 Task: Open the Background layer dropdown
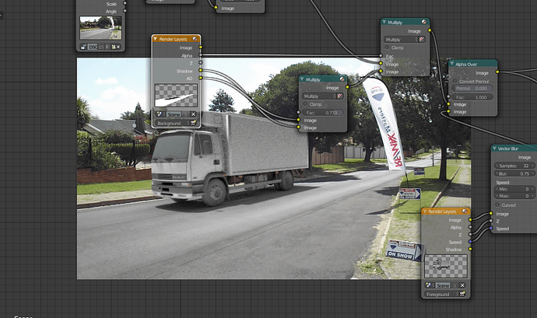click(x=172, y=123)
